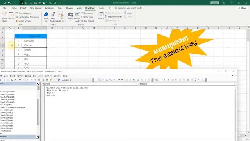Click the Record Macro command

click(23, 13)
